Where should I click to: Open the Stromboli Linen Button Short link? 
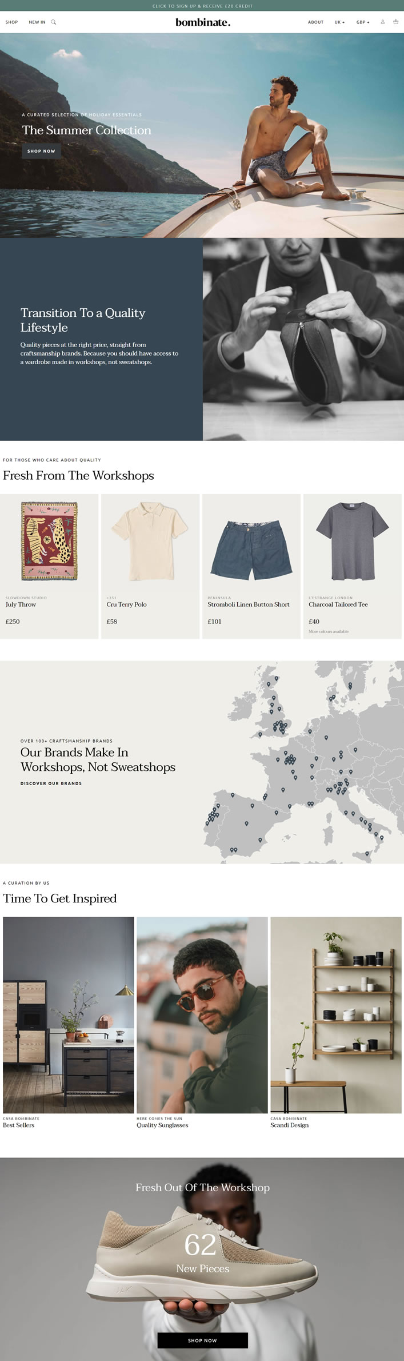[x=249, y=604]
